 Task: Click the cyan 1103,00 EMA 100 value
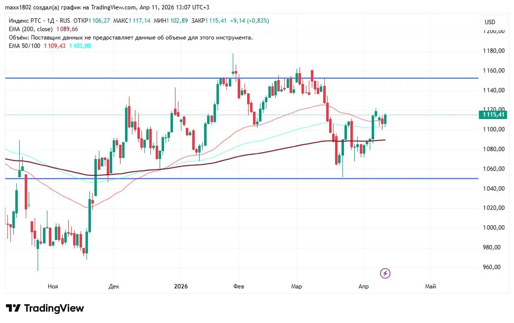coord(79,45)
